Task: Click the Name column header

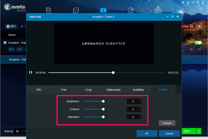Action: pyautogui.click(x=12, y=35)
